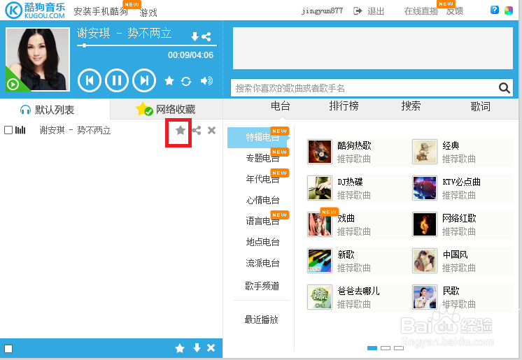Open the 游戏 link
The width and height of the screenshot is (522, 360).
tap(148, 13)
